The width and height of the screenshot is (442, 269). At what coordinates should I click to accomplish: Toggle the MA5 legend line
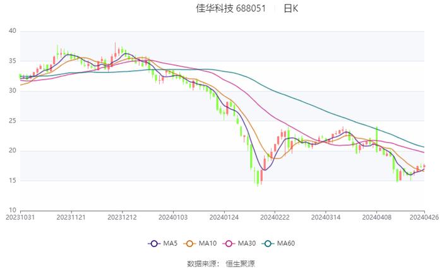(x=163, y=243)
